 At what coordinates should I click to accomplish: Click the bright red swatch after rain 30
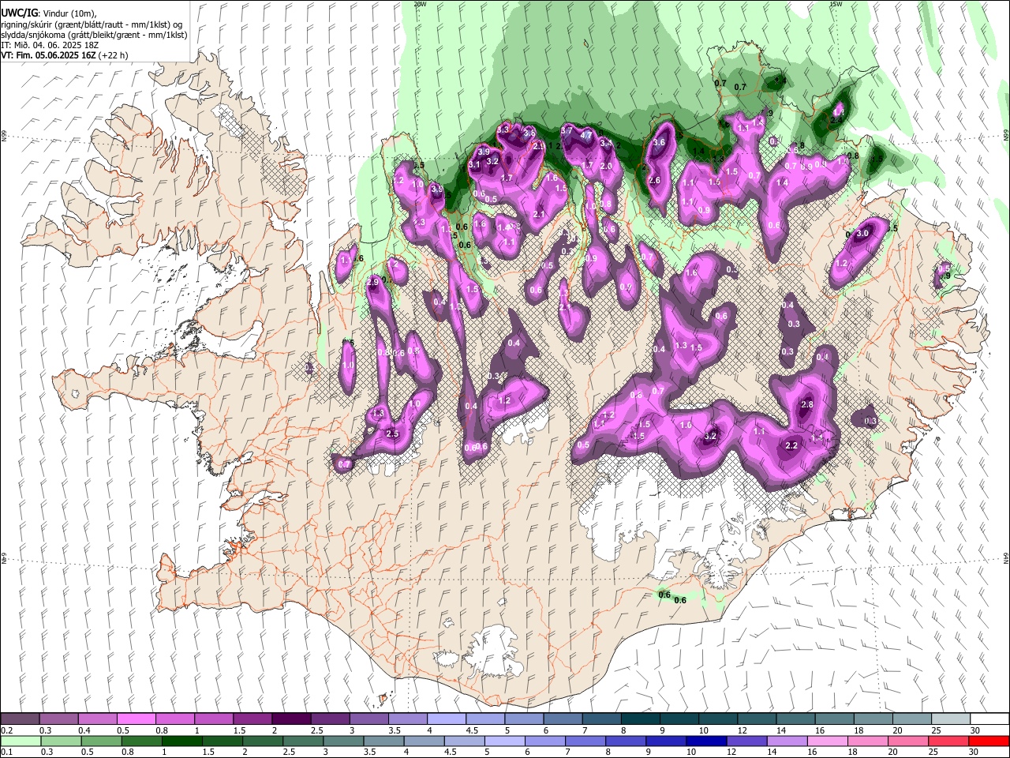(x=988, y=741)
